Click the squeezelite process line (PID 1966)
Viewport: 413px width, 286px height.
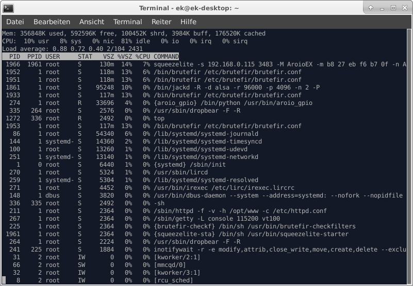pos(206,64)
